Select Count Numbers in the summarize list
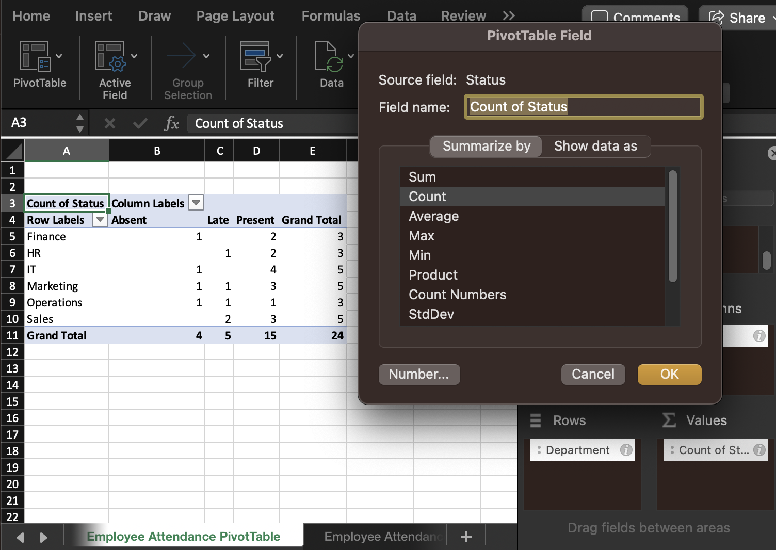 coord(532,295)
